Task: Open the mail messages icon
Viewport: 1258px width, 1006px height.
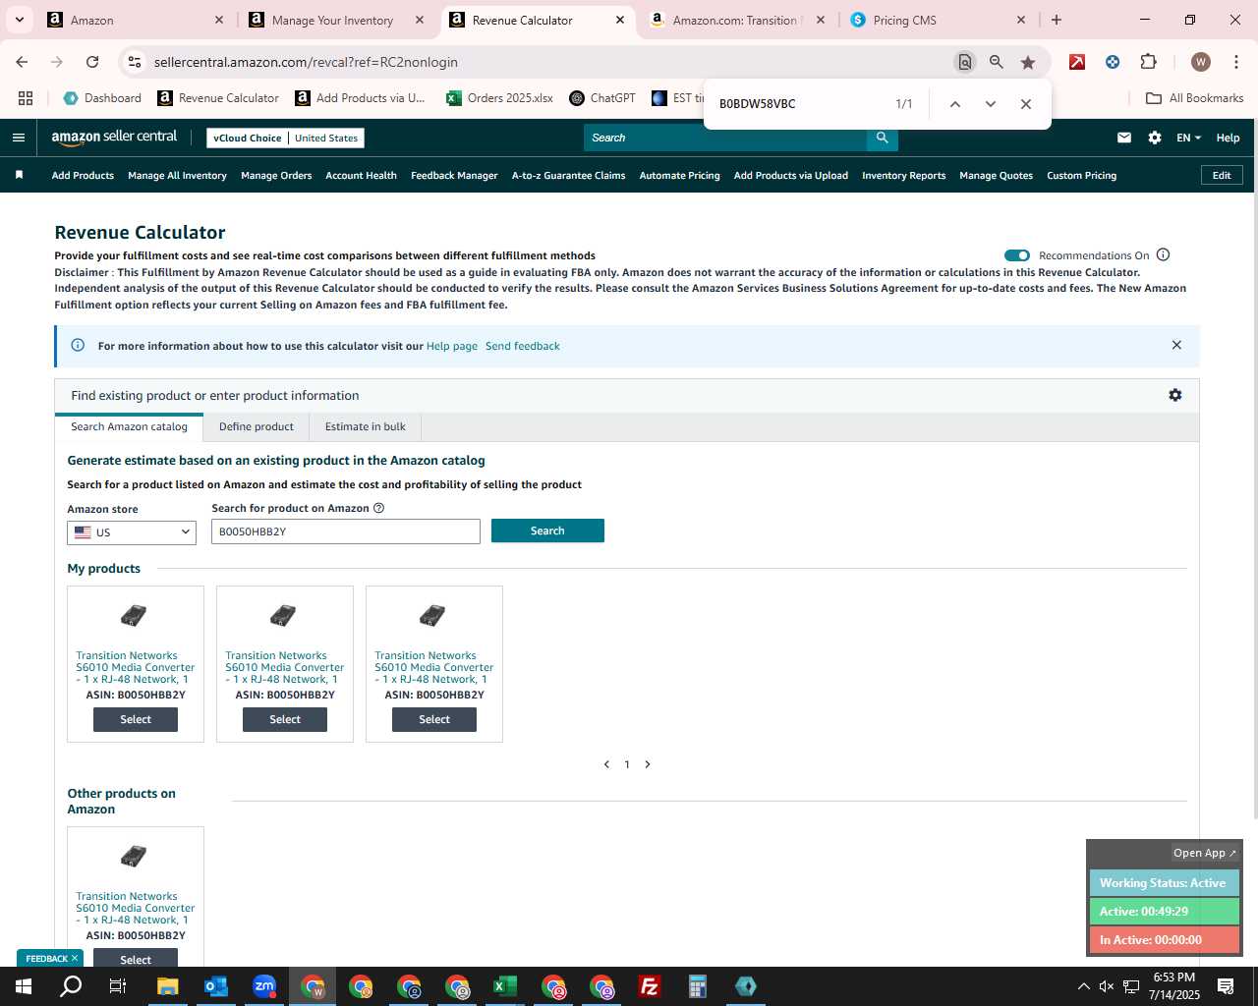Action: point(1123,138)
